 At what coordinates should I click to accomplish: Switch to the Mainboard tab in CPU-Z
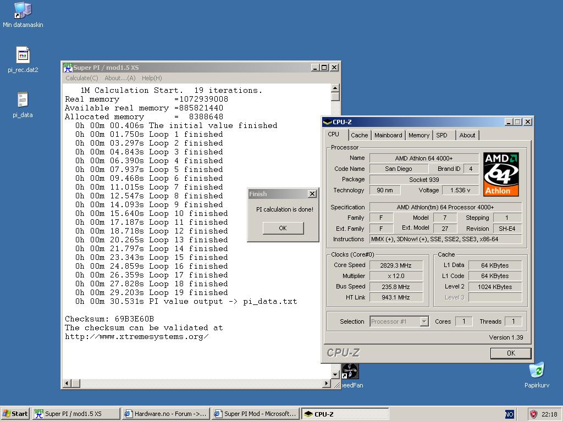point(388,135)
